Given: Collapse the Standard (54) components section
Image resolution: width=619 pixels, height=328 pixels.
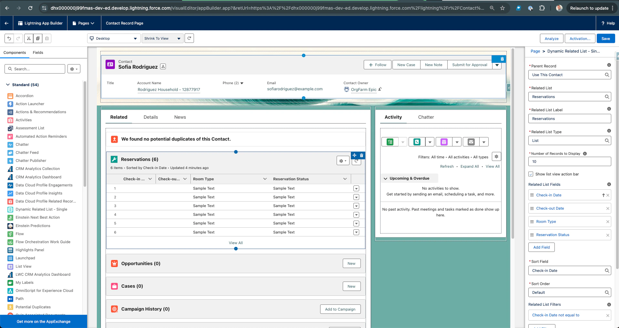Looking at the screenshot, I should point(8,85).
